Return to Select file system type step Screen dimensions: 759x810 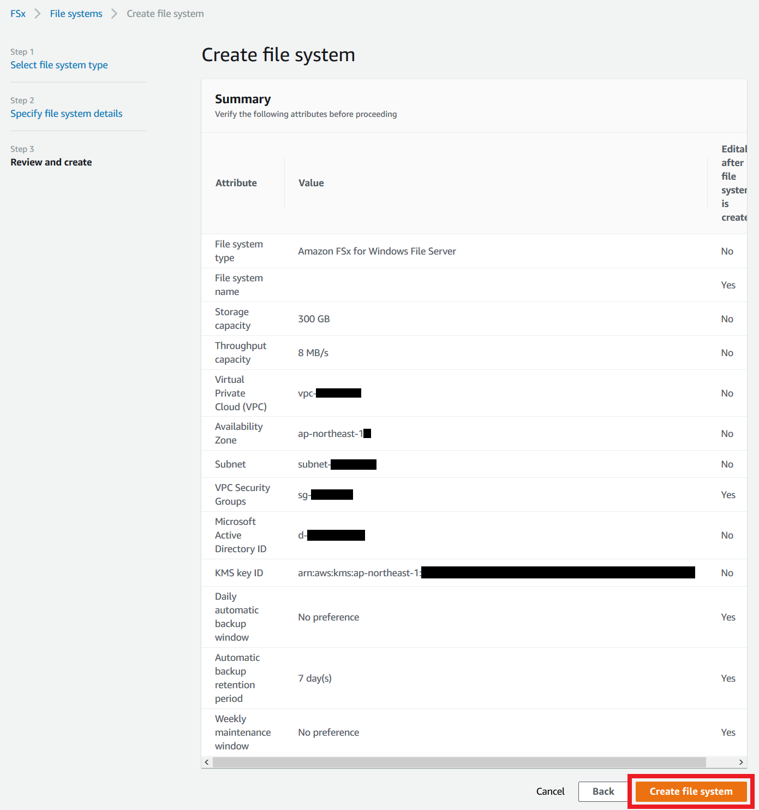coord(59,65)
